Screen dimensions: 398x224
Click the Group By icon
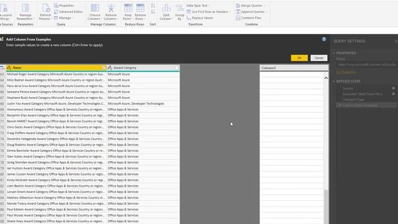click(x=180, y=9)
